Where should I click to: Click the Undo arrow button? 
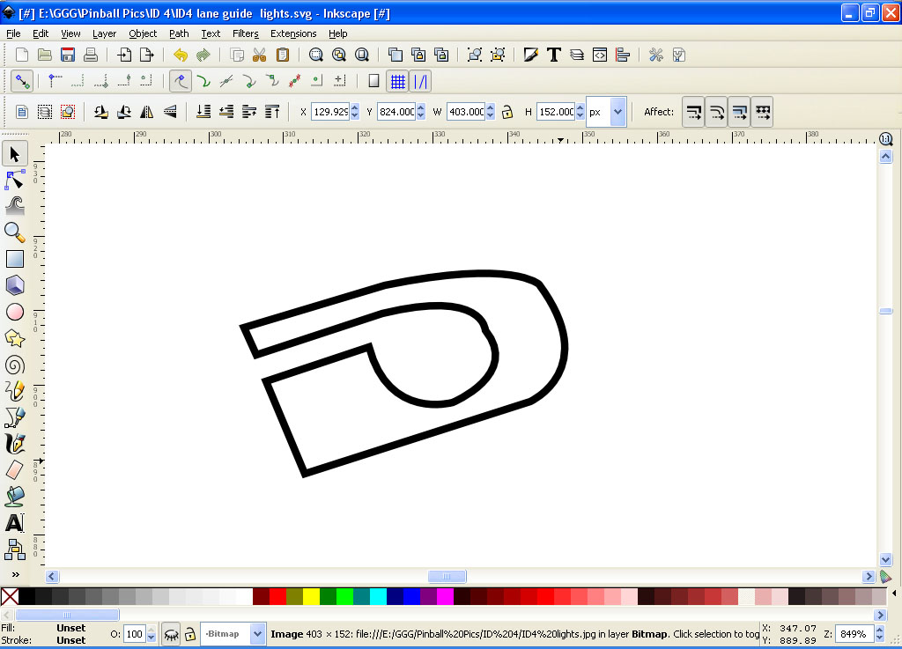click(181, 55)
